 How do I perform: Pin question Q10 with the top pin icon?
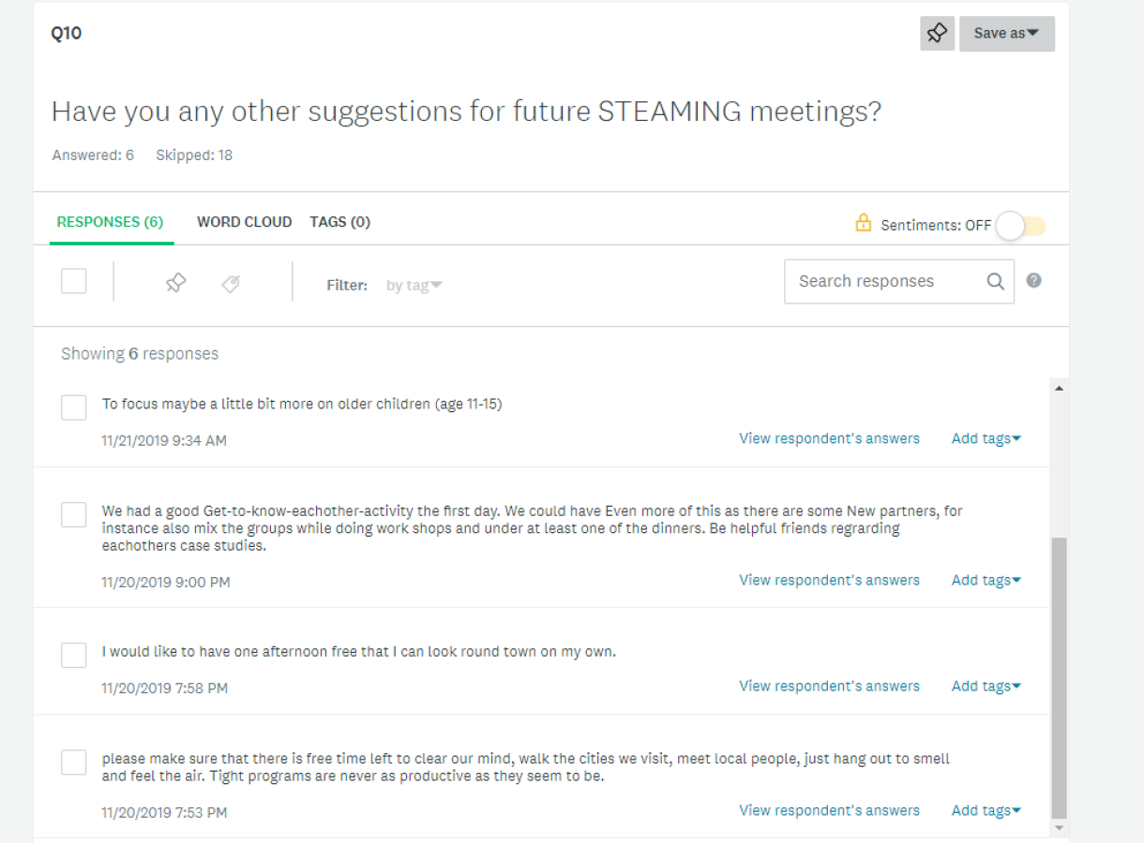tap(937, 34)
